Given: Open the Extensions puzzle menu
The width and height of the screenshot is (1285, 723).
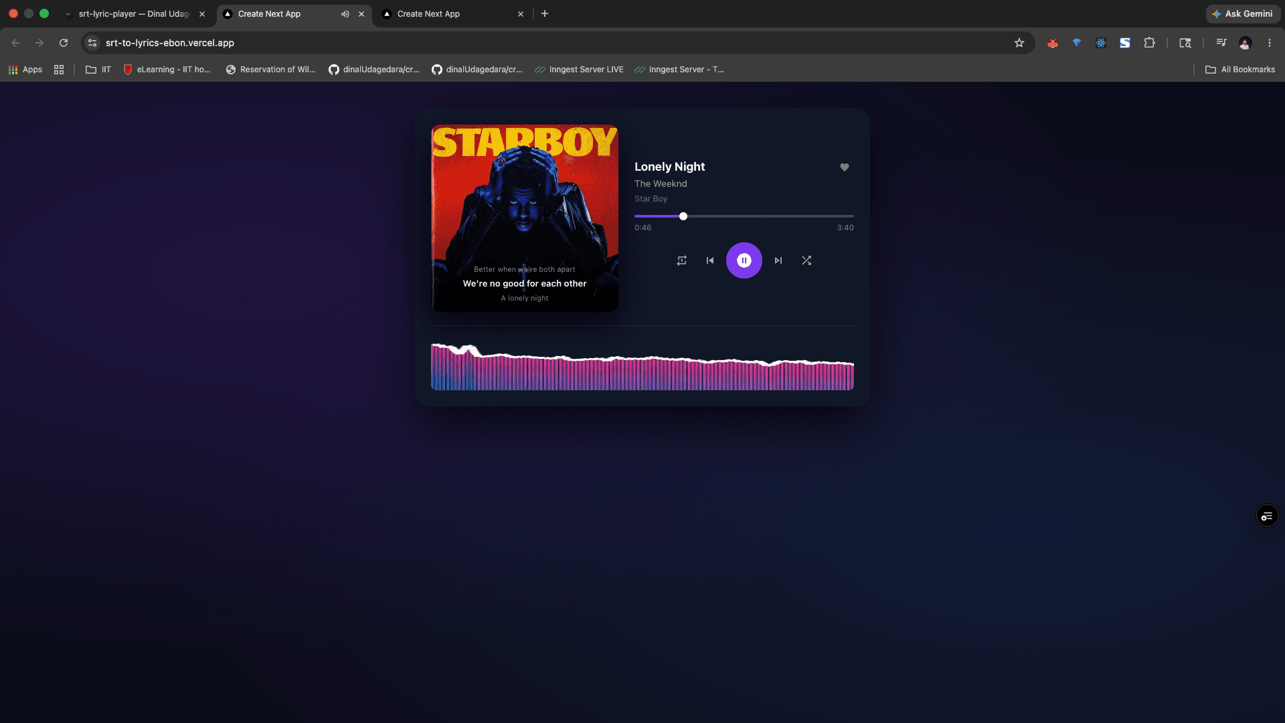Looking at the screenshot, I should (x=1149, y=43).
